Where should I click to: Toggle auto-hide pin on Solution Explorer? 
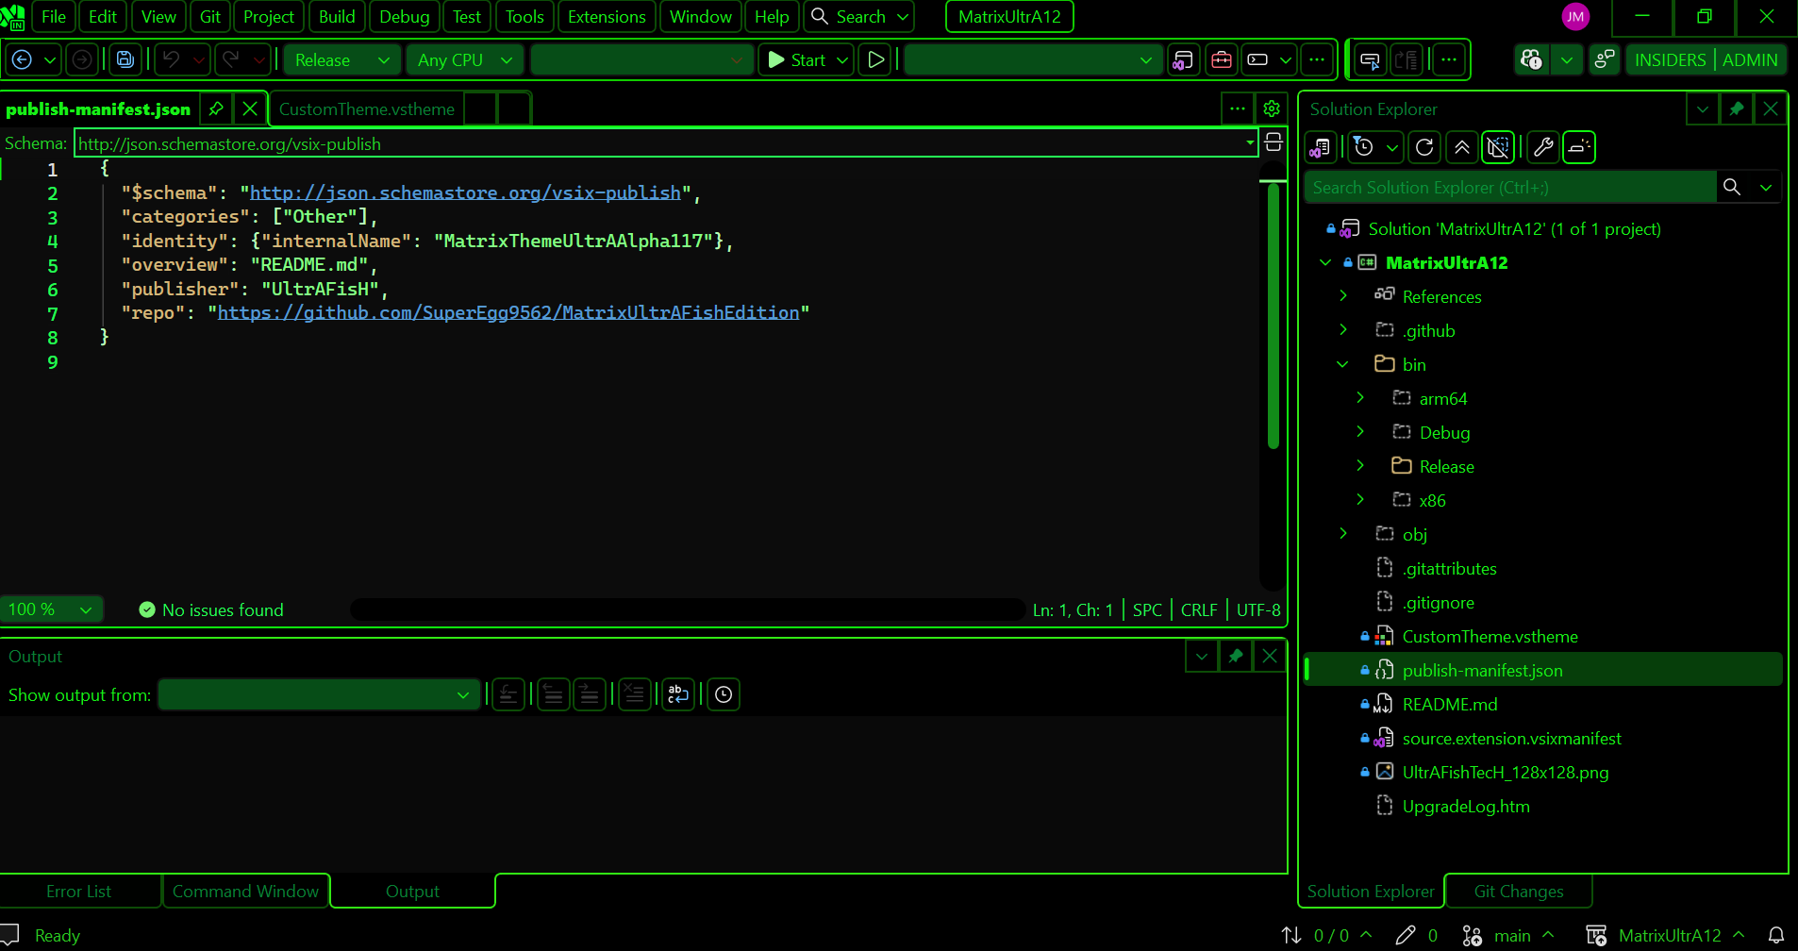(x=1736, y=108)
